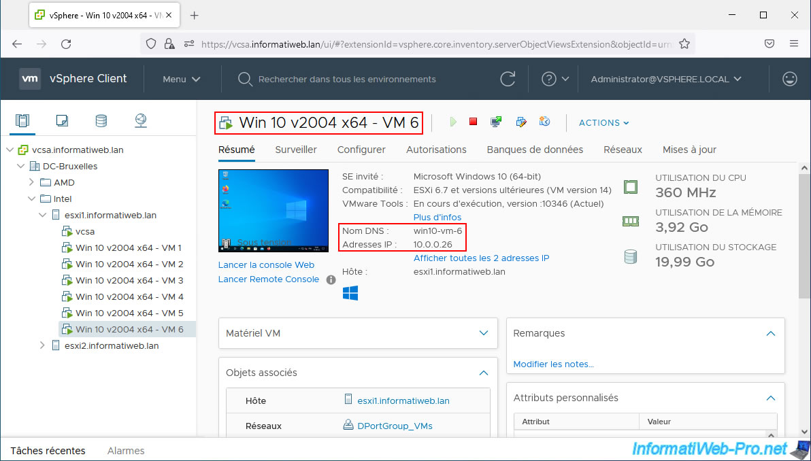The height and width of the screenshot is (461, 811).
Task: Expand the AMD folder
Action: click(31, 182)
